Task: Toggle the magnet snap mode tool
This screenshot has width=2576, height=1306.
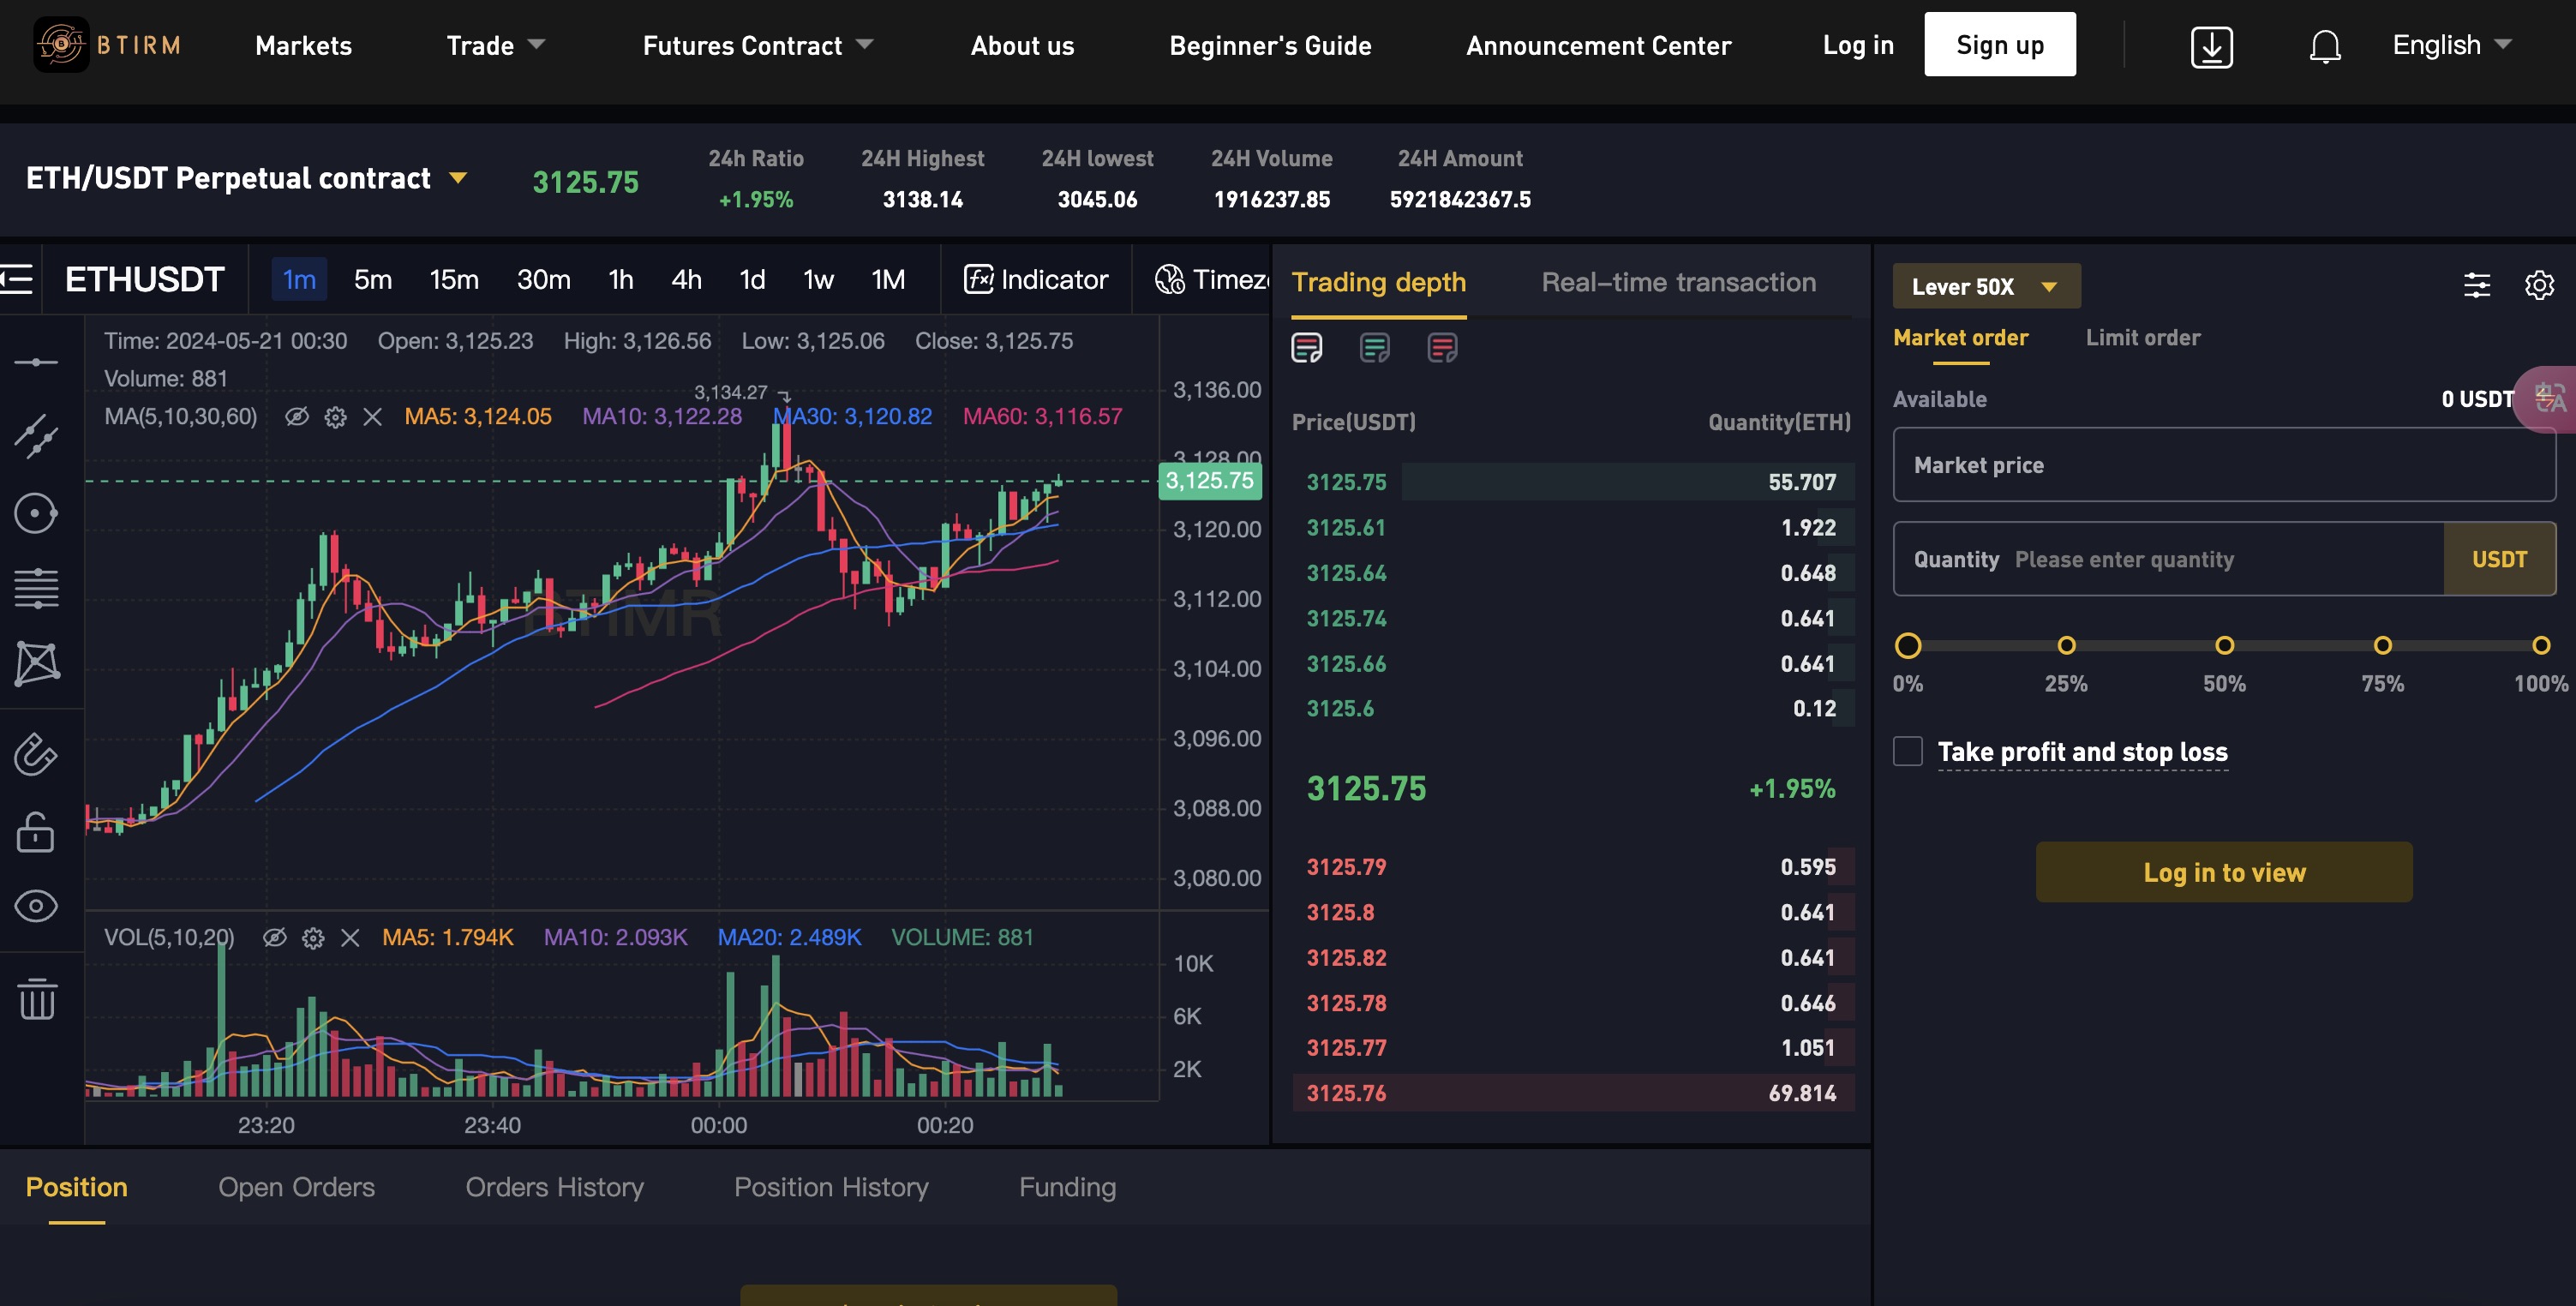Action: (36, 754)
